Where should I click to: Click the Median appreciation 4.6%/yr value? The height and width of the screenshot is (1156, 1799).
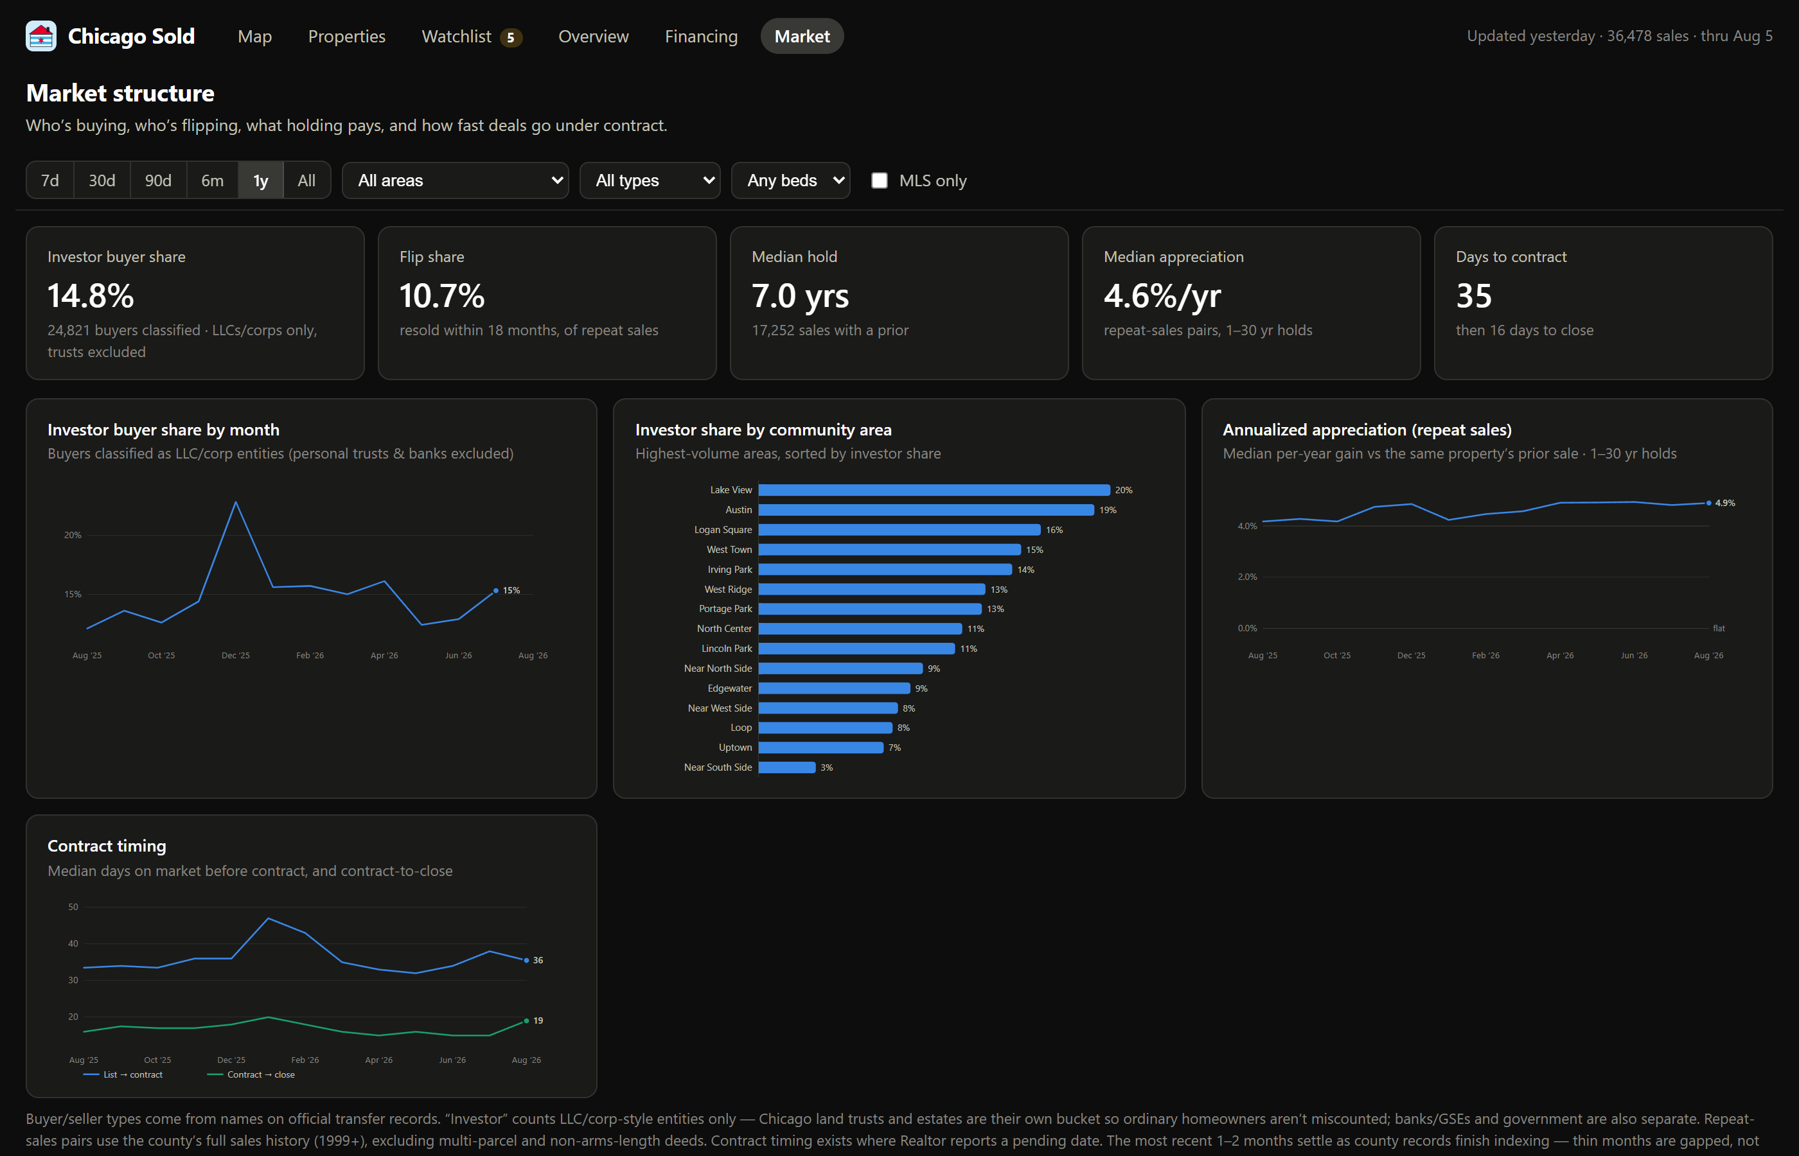pos(1162,296)
